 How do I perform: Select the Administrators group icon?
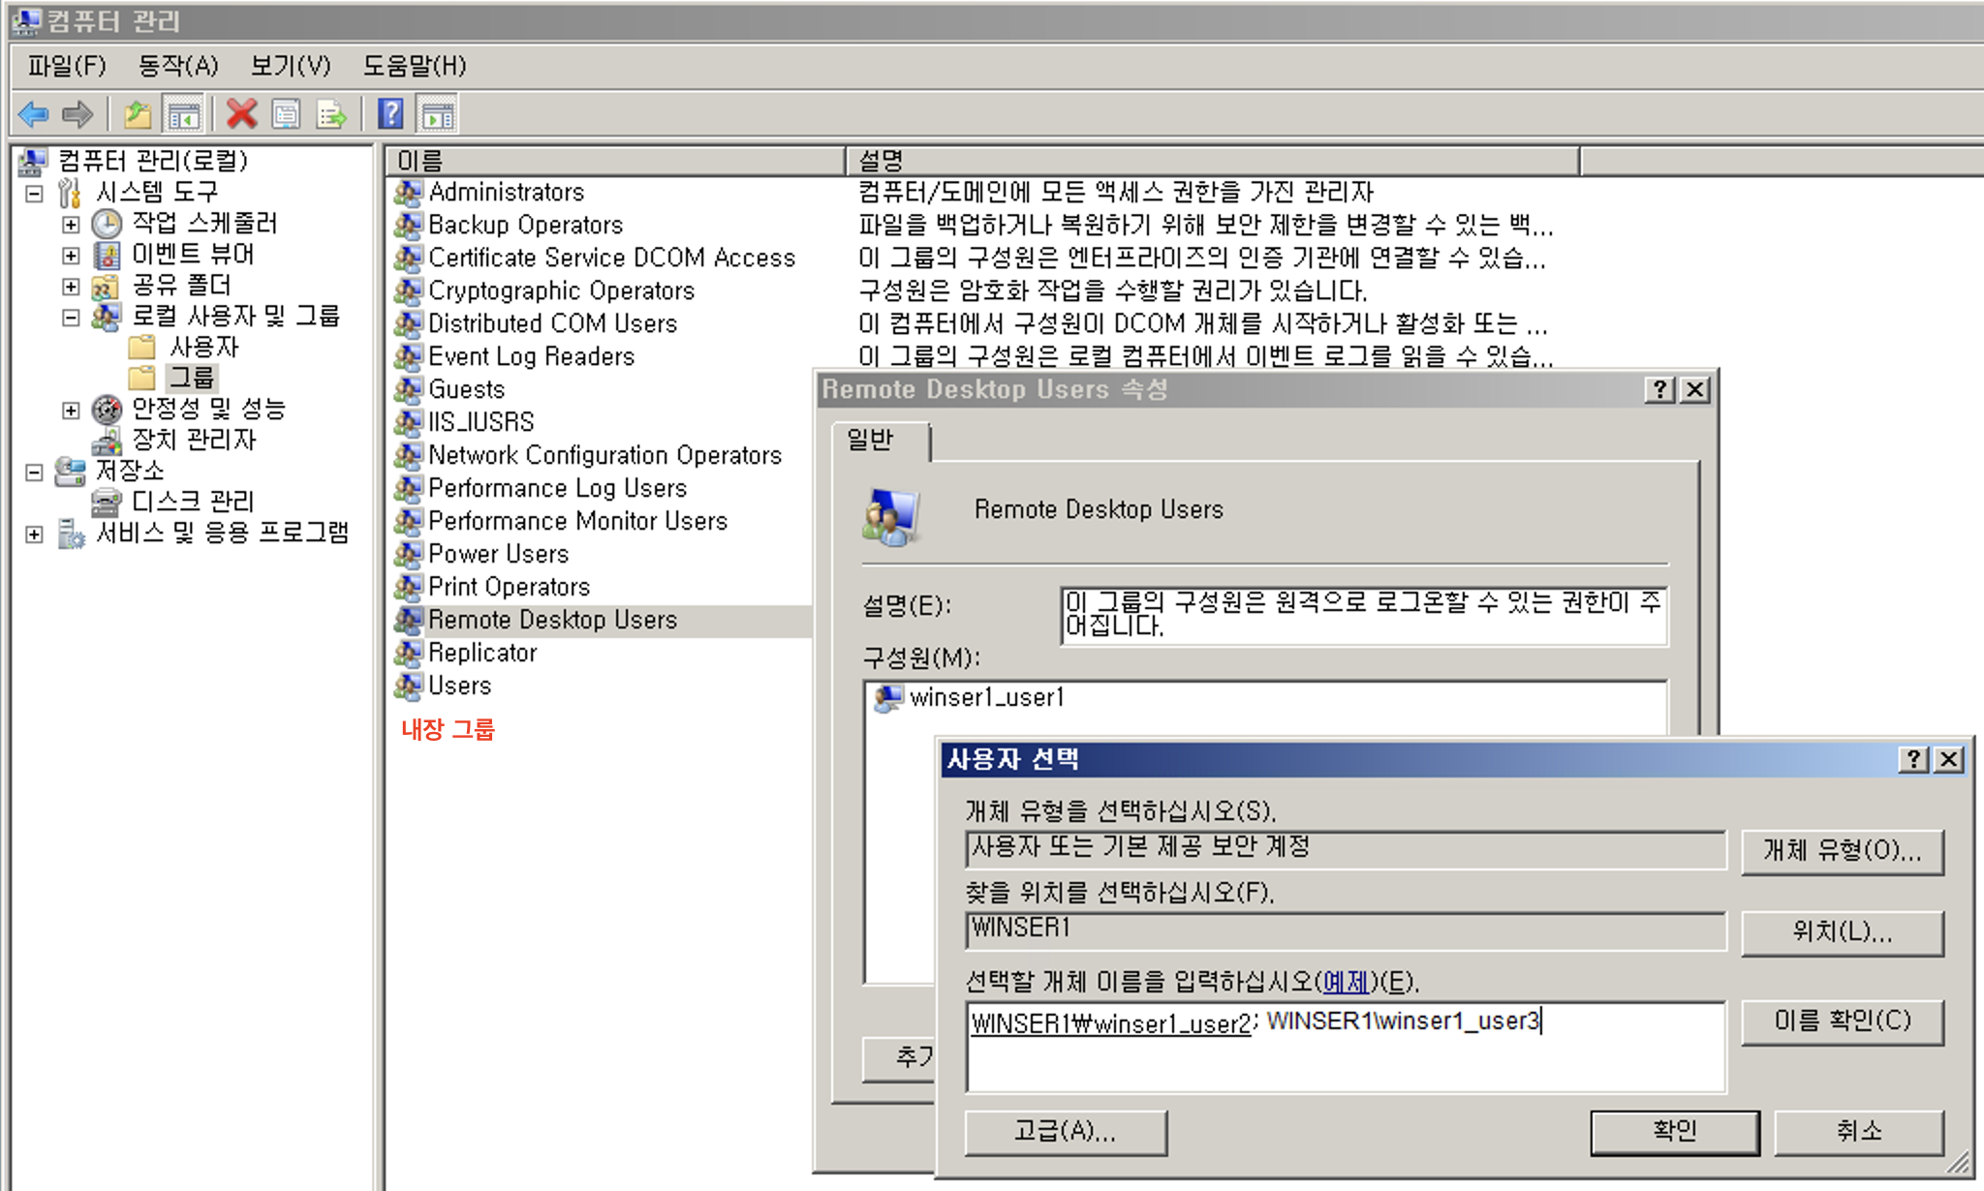point(408,192)
